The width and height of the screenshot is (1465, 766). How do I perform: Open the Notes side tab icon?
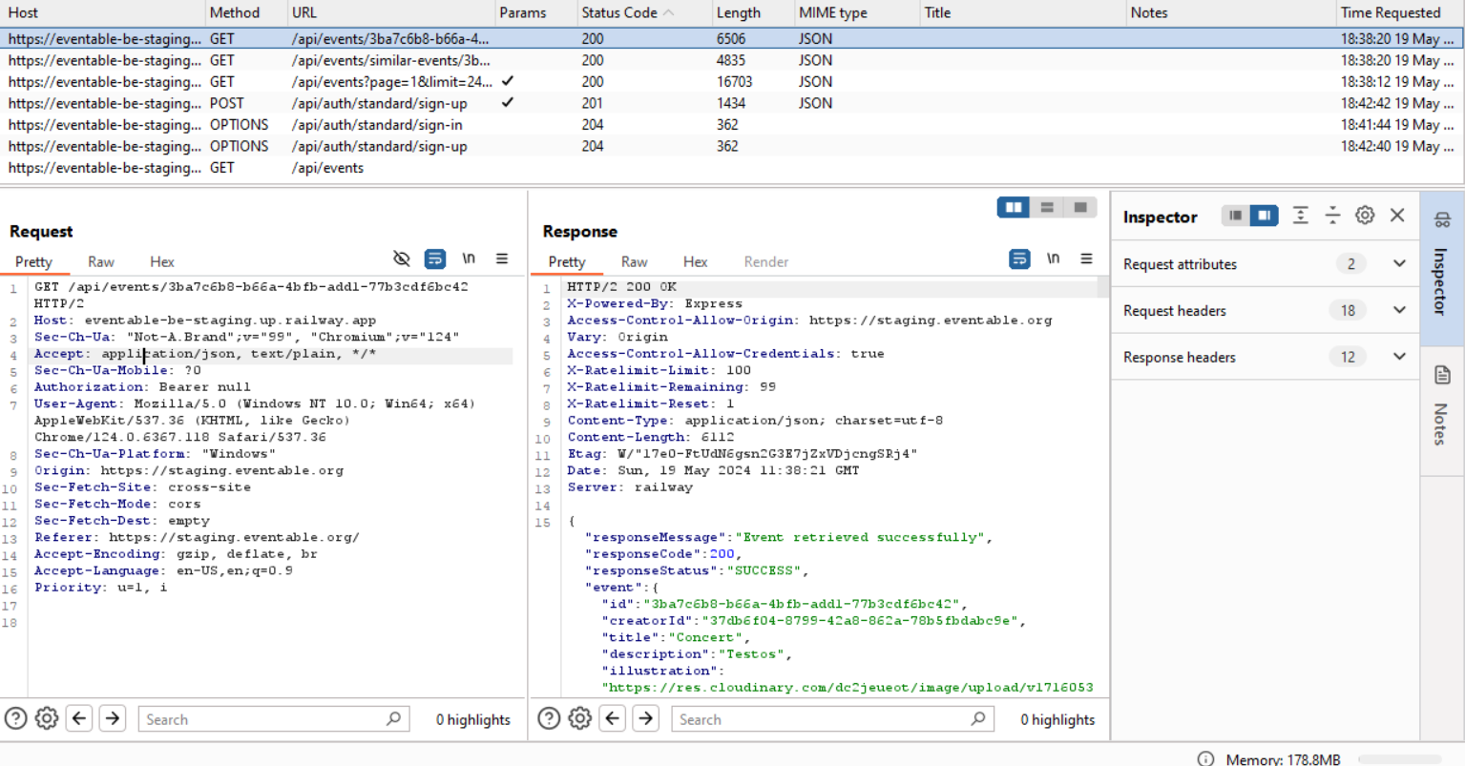[x=1442, y=375]
